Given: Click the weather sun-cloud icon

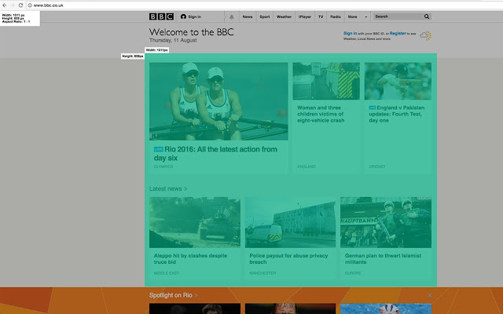Looking at the screenshot, I should (x=426, y=35).
